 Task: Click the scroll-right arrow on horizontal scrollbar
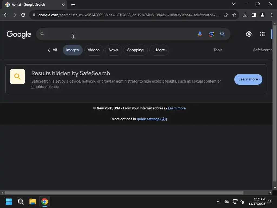270,193
